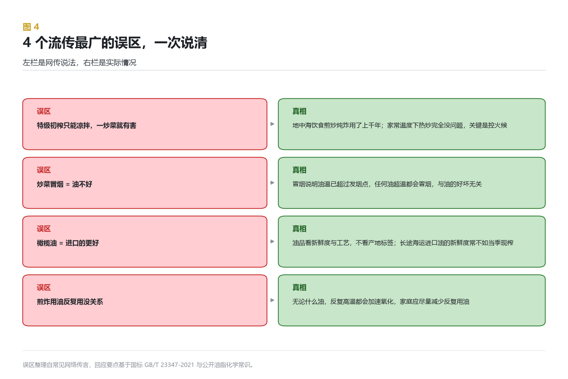Click the truth text about 冒烟说明油温已超过发烟点
Image resolution: width=568 pixels, height=379 pixels.
click(387, 184)
